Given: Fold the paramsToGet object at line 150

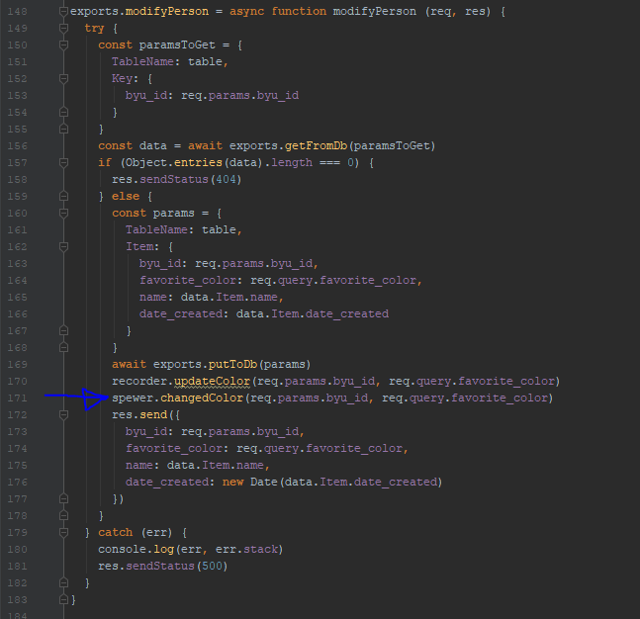Looking at the screenshot, I should point(63,44).
